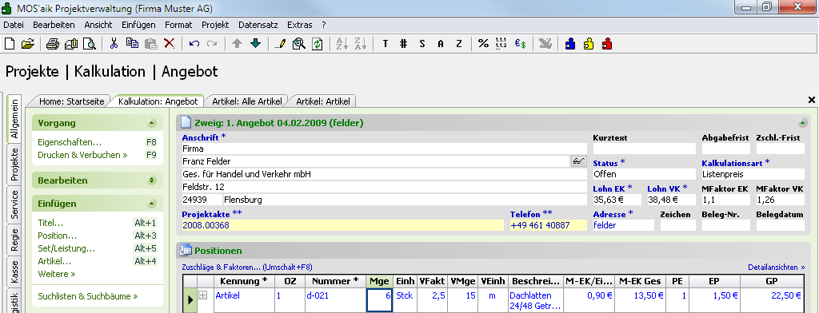819x313 pixels.
Task: Click the Redo arrow icon
Action: pos(212,44)
